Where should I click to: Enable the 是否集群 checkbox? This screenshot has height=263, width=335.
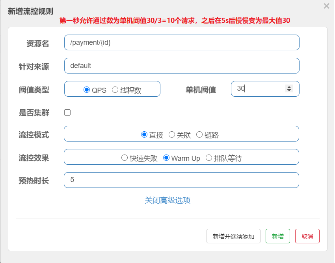pos(67,112)
